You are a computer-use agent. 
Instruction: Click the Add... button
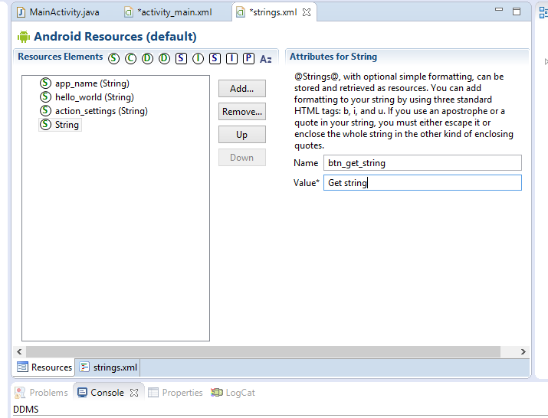[241, 88]
